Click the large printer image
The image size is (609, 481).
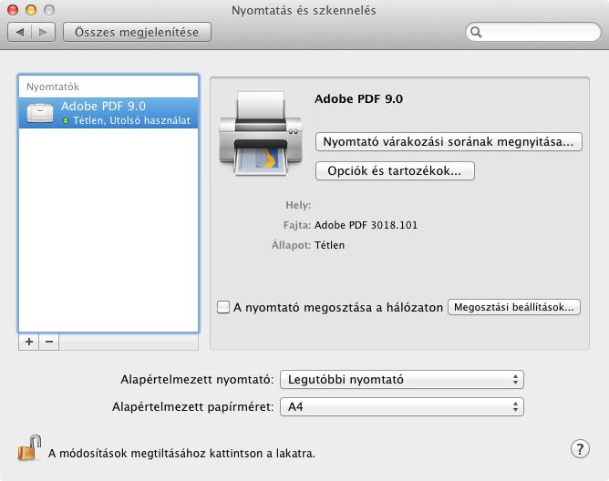[x=261, y=133]
